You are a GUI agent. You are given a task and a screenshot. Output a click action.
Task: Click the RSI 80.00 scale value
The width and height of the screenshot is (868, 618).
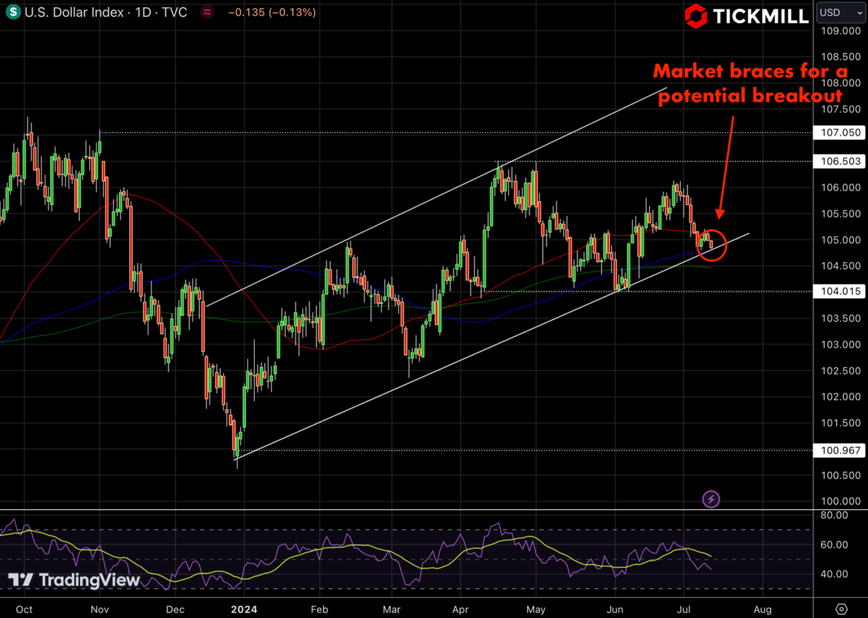(x=834, y=515)
